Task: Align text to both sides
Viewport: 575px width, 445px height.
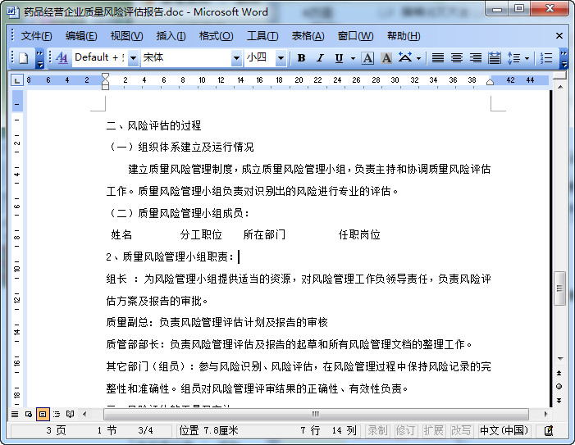Action: tap(437, 58)
